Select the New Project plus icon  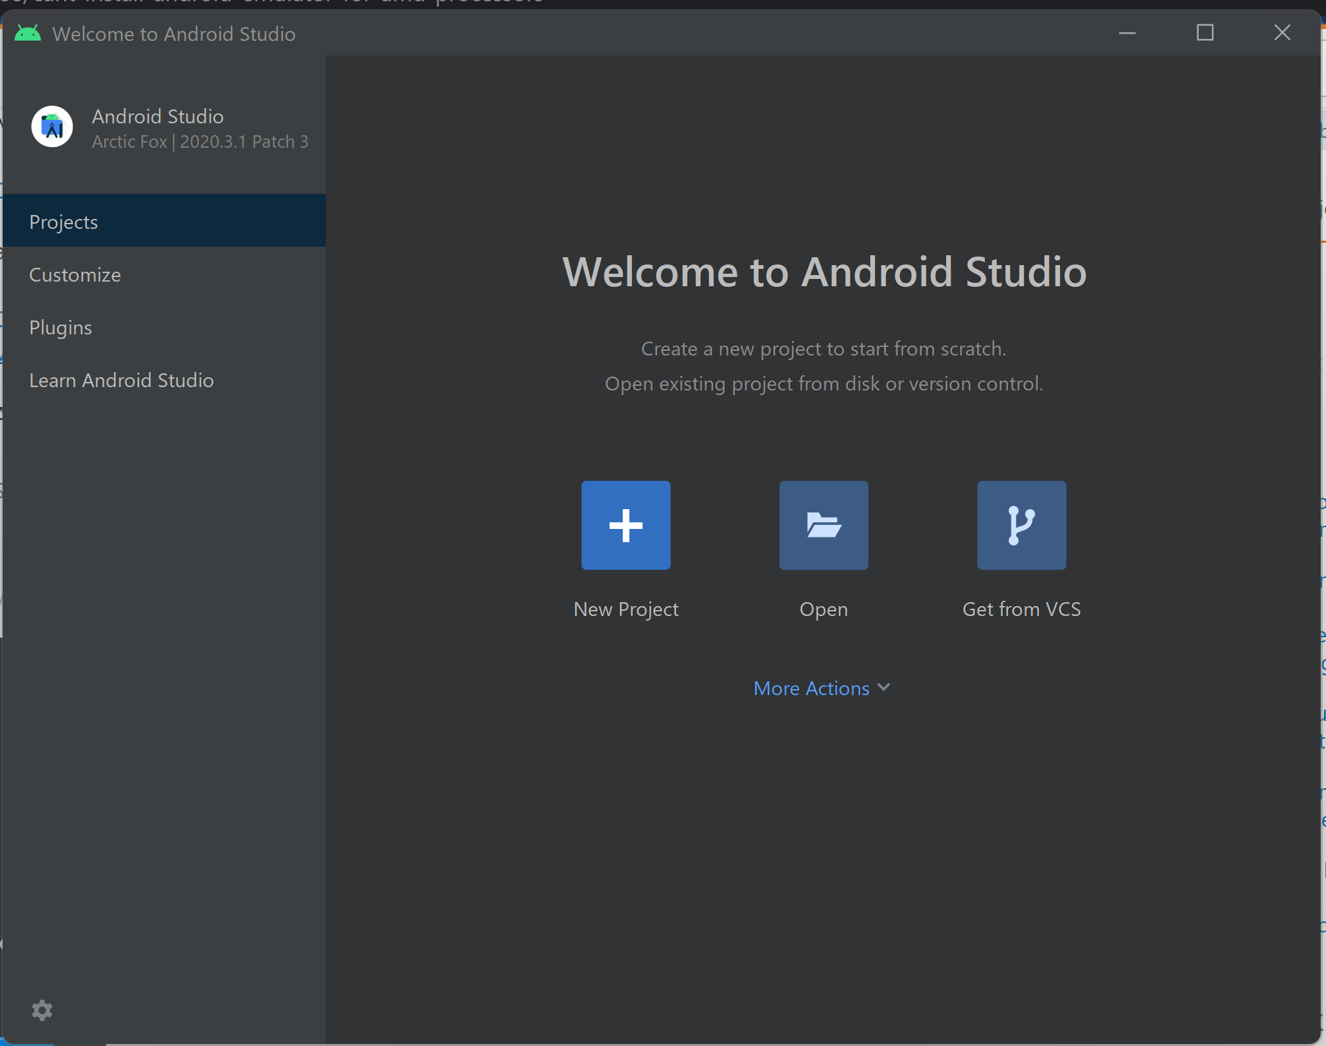(625, 525)
